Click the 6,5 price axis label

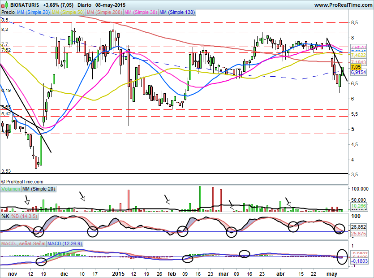click(355, 83)
